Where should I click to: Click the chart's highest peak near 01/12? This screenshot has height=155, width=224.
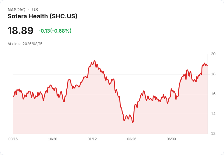[x=94, y=61]
